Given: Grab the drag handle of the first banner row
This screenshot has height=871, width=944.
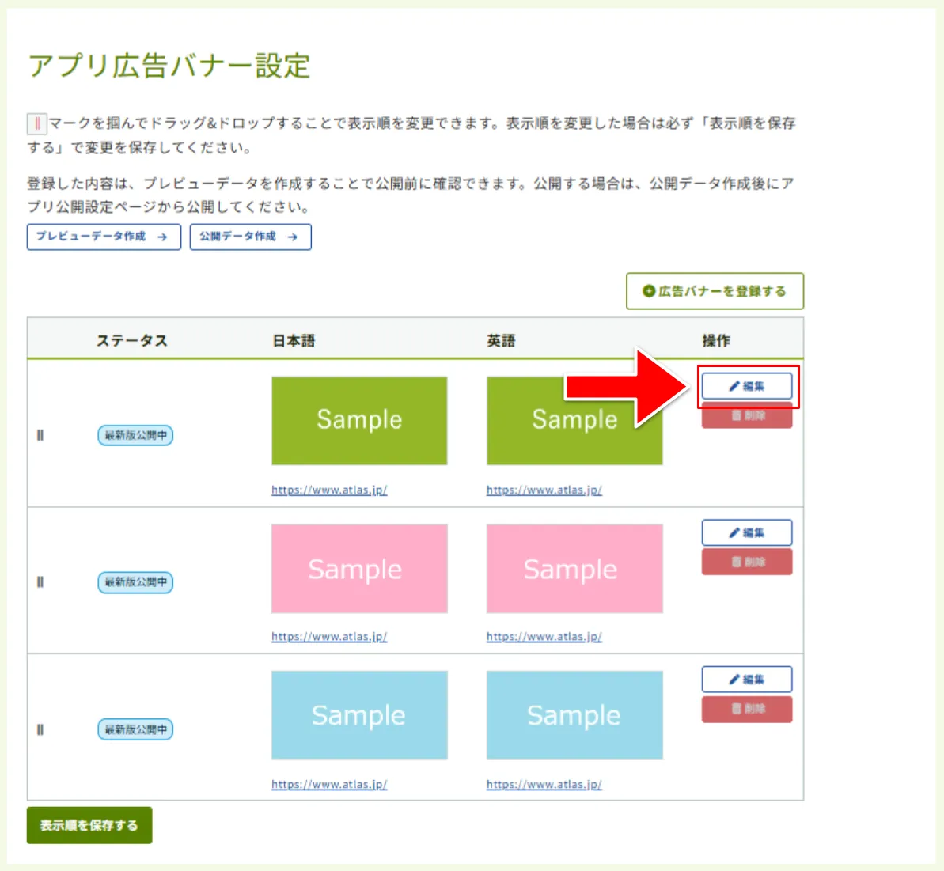Looking at the screenshot, I should 40,435.
